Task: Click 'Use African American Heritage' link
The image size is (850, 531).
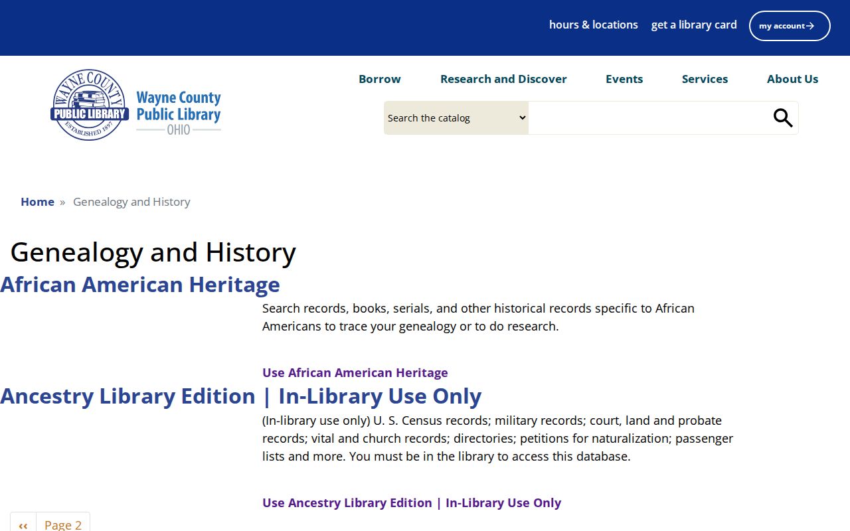Action: (355, 372)
